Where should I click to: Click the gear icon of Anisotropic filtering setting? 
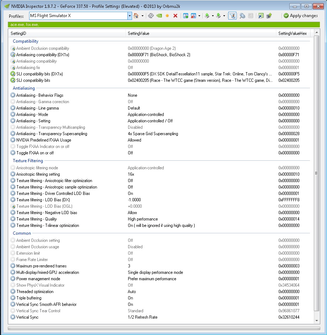[x=13, y=174]
